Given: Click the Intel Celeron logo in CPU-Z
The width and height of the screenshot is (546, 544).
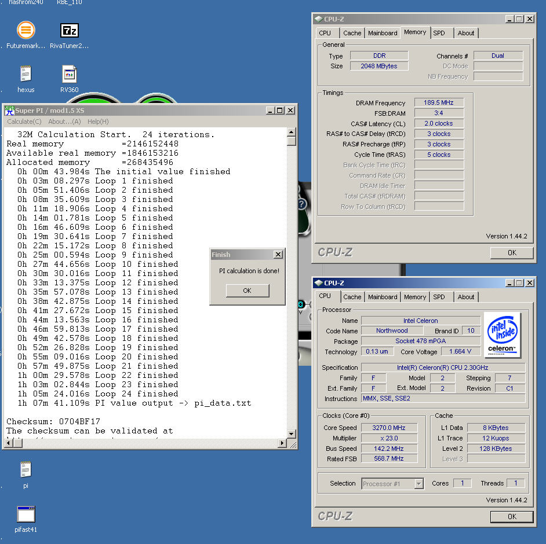Looking at the screenshot, I should pos(502,335).
